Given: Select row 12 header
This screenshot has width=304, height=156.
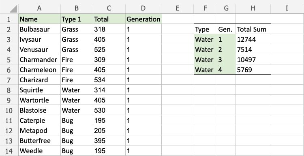Looking at the screenshot, I should 9,130.
